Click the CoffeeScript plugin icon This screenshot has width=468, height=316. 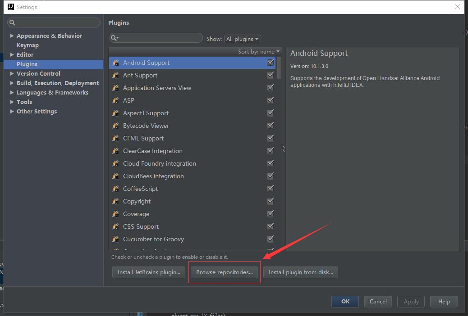[115, 189]
